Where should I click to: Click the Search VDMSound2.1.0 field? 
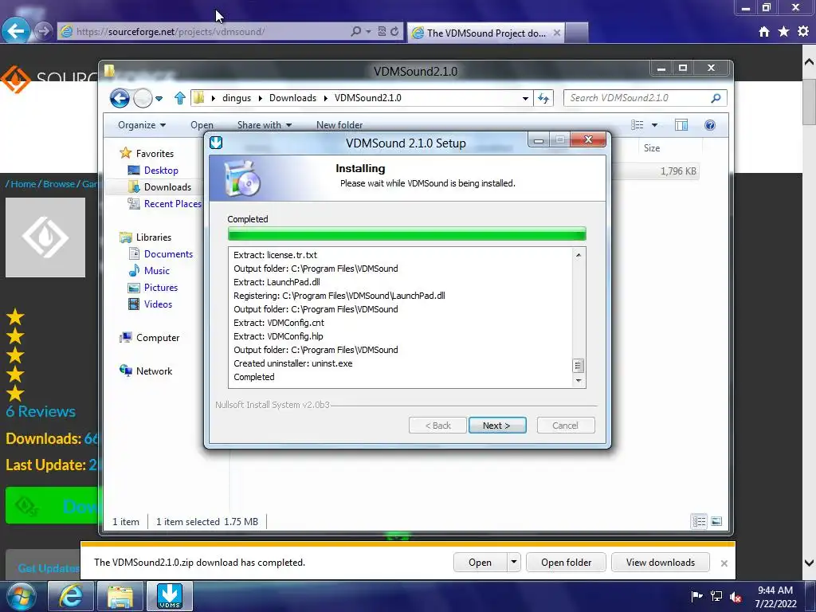point(645,98)
